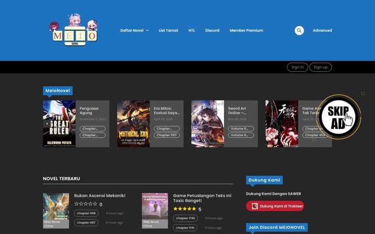Open the Discord menu link
The height and width of the screenshot is (234, 375).
coord(212,30)
